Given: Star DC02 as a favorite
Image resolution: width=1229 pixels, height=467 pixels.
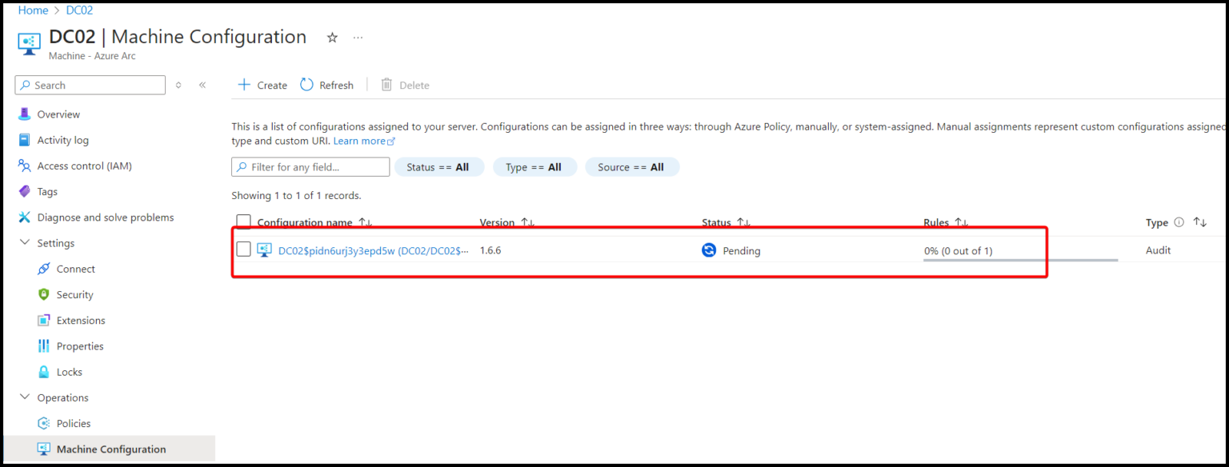Looking at the screenshot, I should (332, 37).
